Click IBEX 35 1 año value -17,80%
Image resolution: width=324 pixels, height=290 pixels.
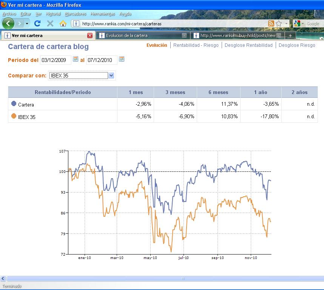tap(270, 117)
